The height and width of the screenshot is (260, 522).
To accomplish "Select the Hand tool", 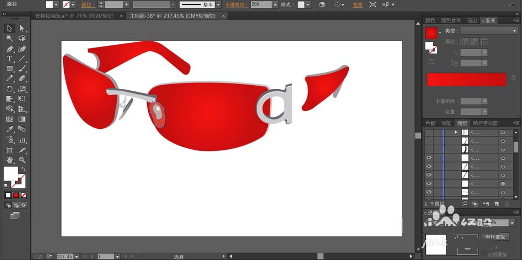I will (x=9, y=160).
